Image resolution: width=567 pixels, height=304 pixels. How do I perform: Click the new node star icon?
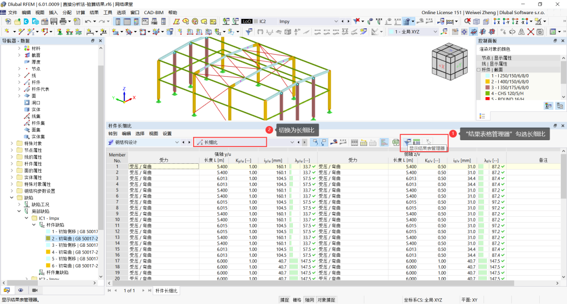pyautogui.click(x=7, y=32)
